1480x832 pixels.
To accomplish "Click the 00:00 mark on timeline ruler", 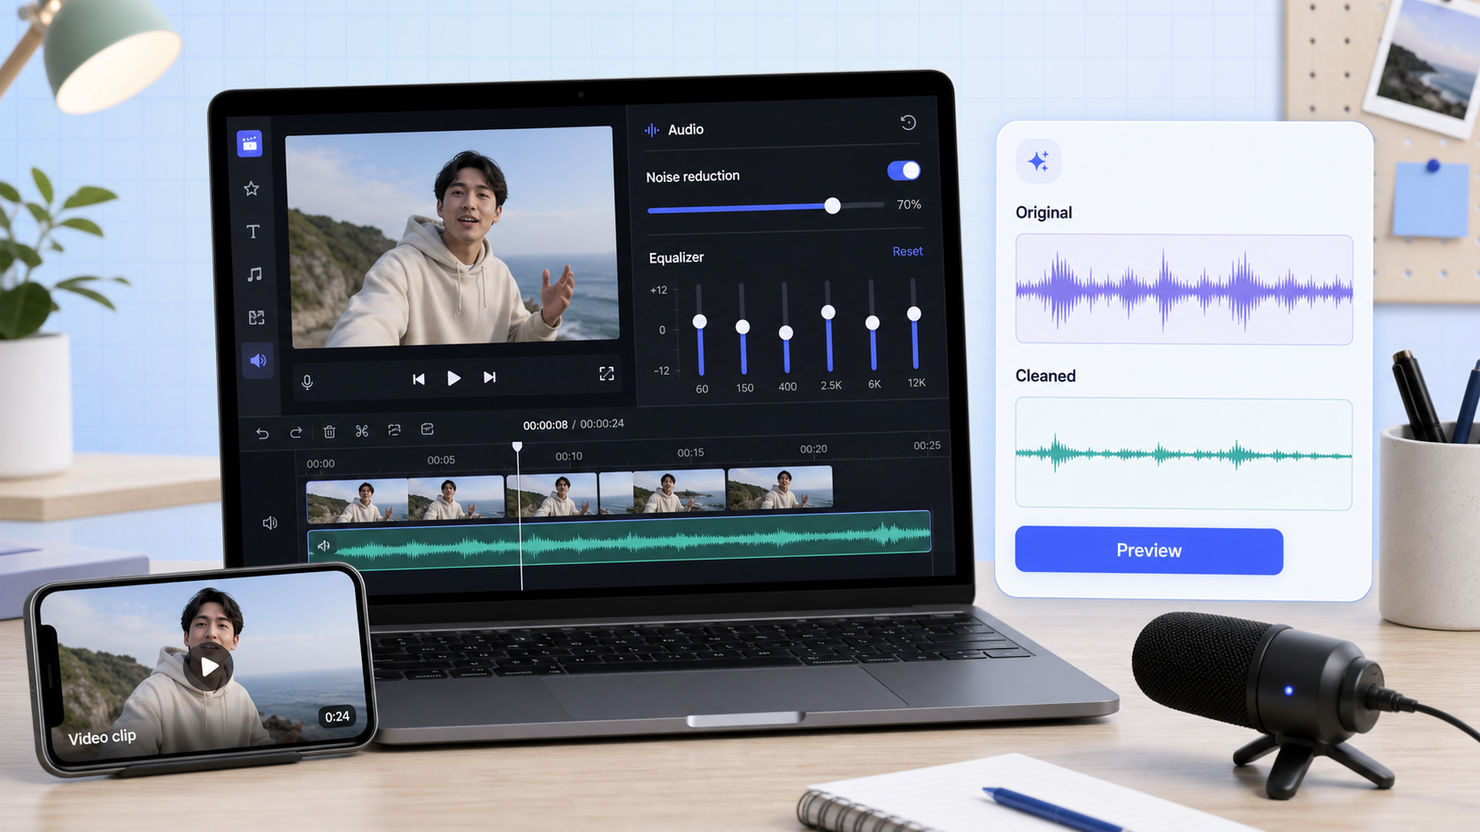I will pyautogui.click(x=320, y=464).
